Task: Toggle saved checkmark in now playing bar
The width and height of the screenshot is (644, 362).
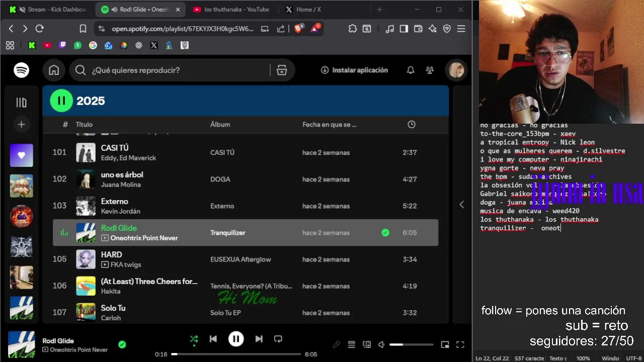Action: coord(122,344)
